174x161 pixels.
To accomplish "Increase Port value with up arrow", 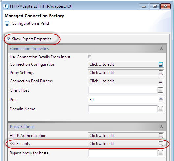I will click(x=161, y=98).
